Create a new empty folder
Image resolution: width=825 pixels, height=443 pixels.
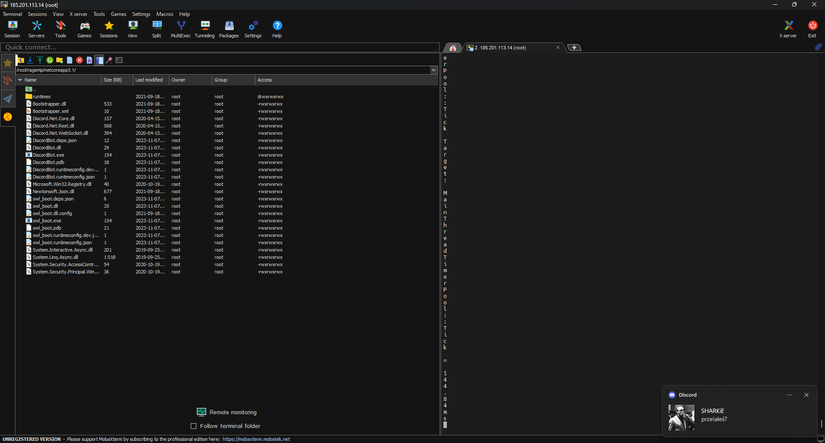[x=59, y=60]
